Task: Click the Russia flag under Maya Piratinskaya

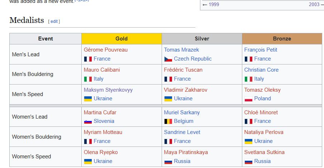Action: pos(168,162)
